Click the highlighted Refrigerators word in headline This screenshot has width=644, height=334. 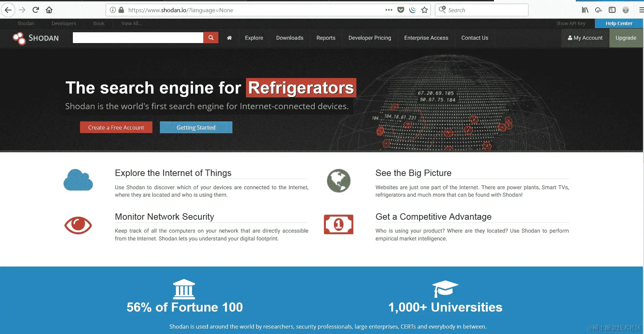tap(301, 88)
